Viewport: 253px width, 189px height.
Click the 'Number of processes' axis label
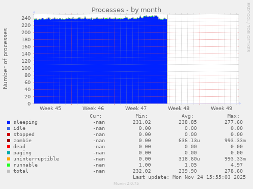coord(6,59)
